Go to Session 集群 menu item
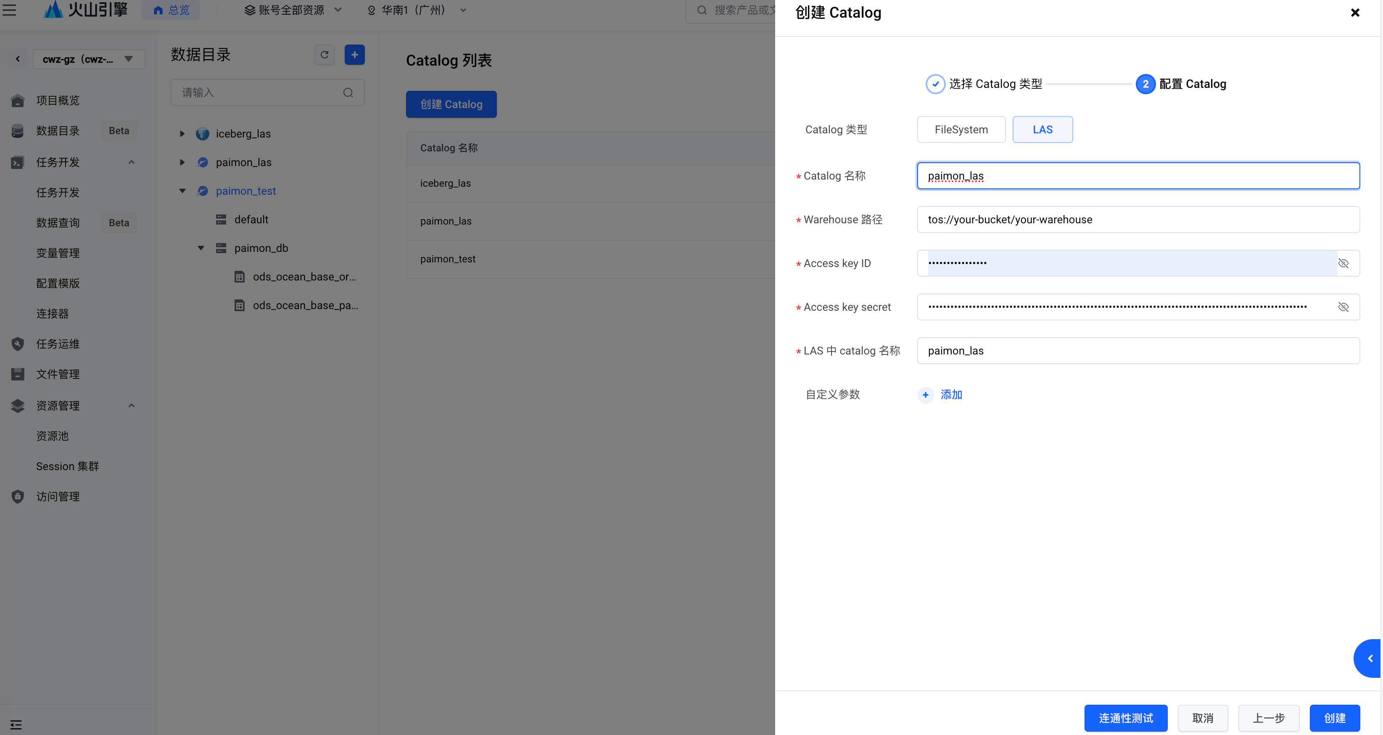Image resolution: width=1383 pixels, height=735 pixels. 67,466
